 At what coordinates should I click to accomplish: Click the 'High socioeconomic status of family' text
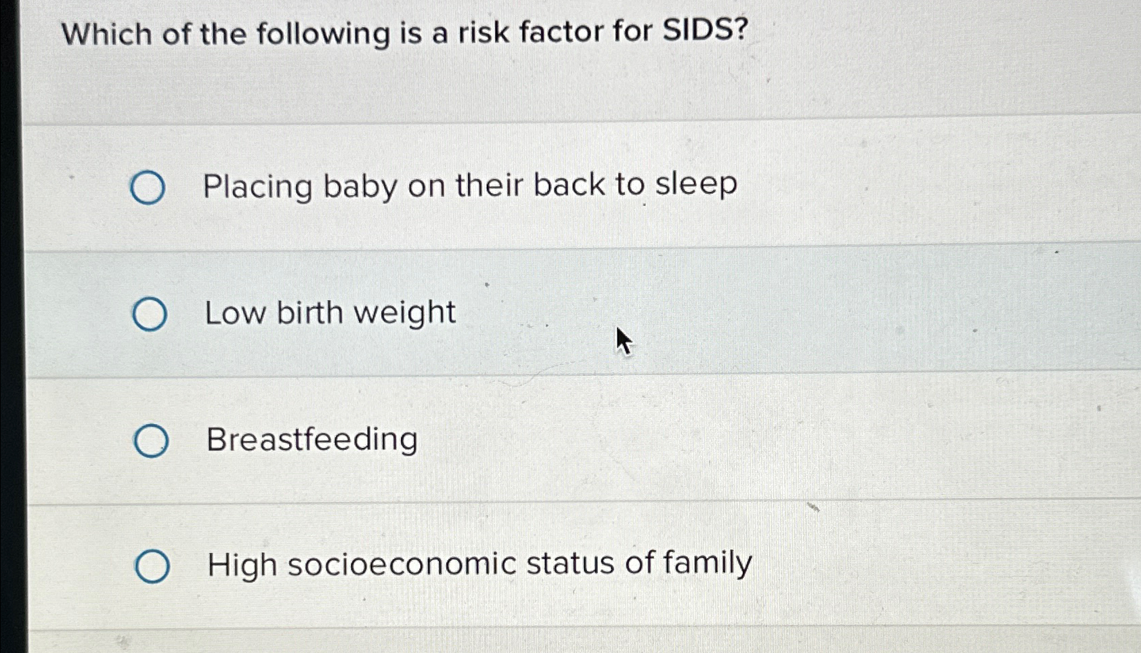(477, 563)
